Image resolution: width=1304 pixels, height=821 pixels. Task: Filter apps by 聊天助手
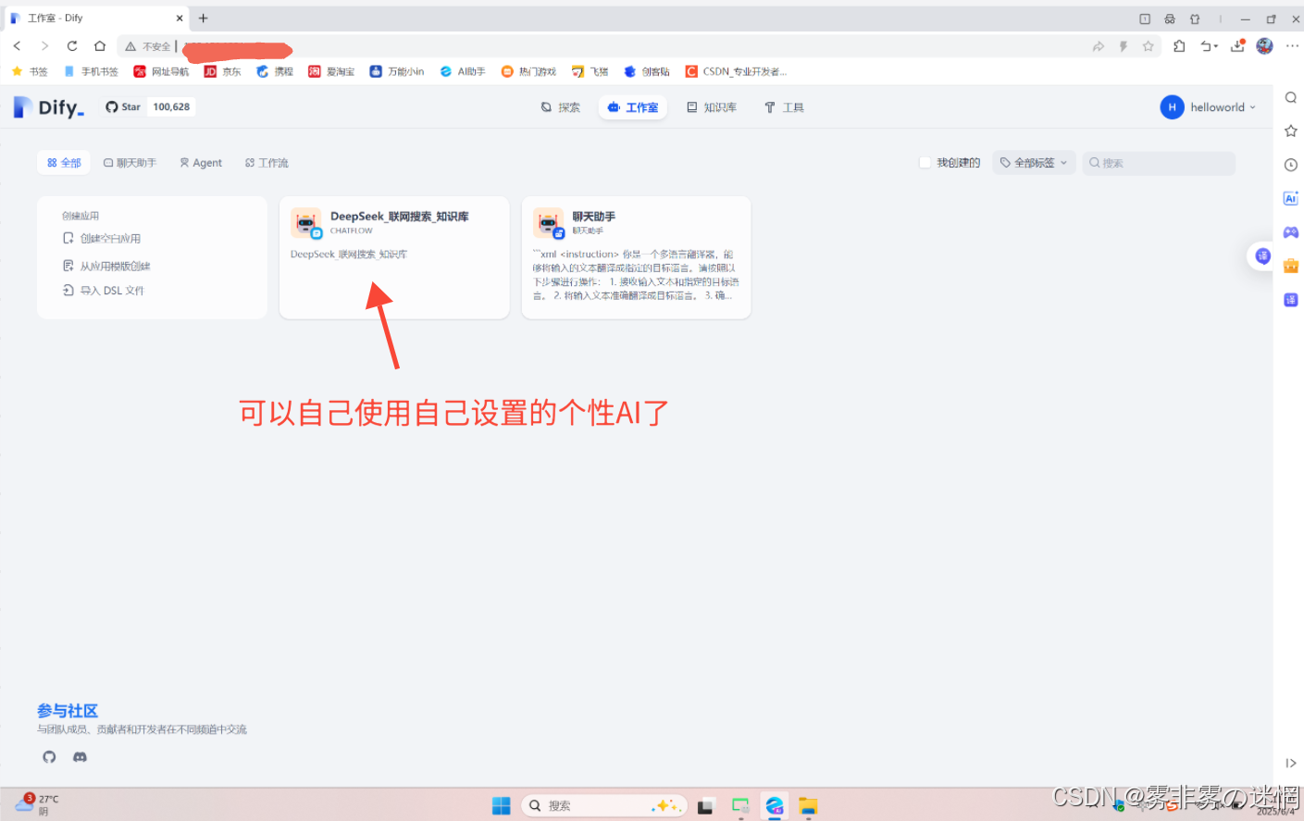[x=130, y=163]
